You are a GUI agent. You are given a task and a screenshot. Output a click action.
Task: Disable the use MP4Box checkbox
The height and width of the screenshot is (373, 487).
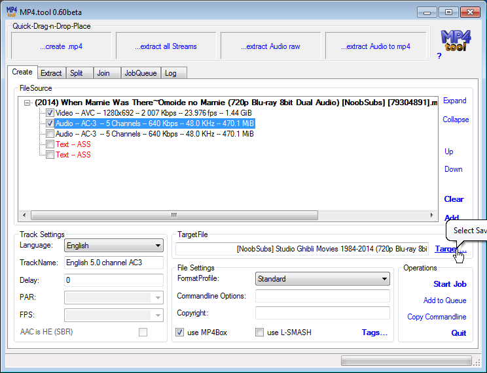[180, 332]
